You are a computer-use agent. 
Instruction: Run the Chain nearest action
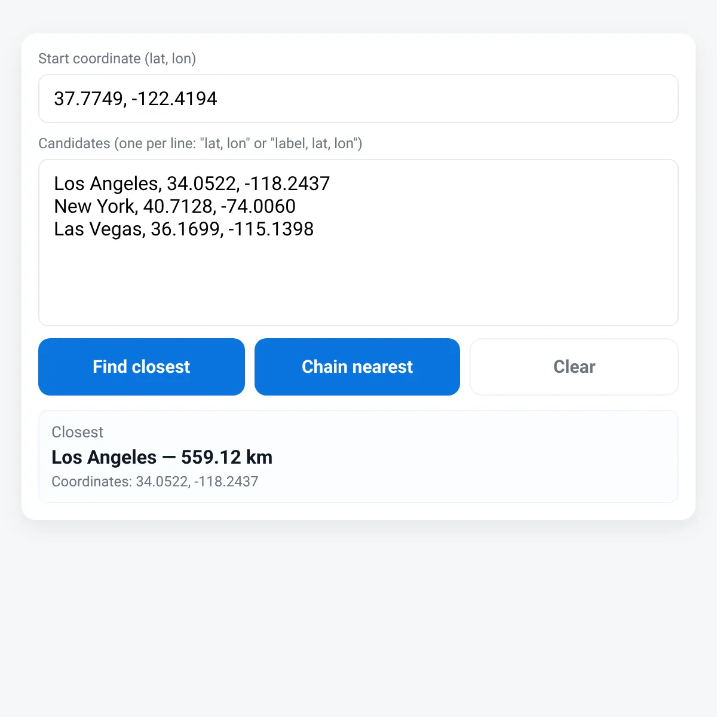[357, 367]
